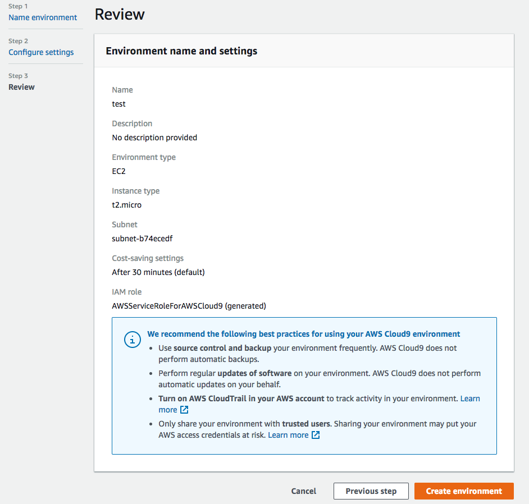Image resolution: width=529 pixels, height=504 pixels.
Task: Click the EC2 environment type value
Action: pyautogui.click(x=118, y=171)
